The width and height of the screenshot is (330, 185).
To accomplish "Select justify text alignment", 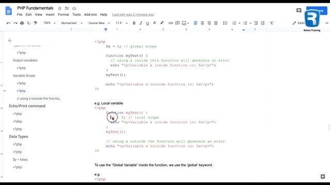I will click(216, 23).
